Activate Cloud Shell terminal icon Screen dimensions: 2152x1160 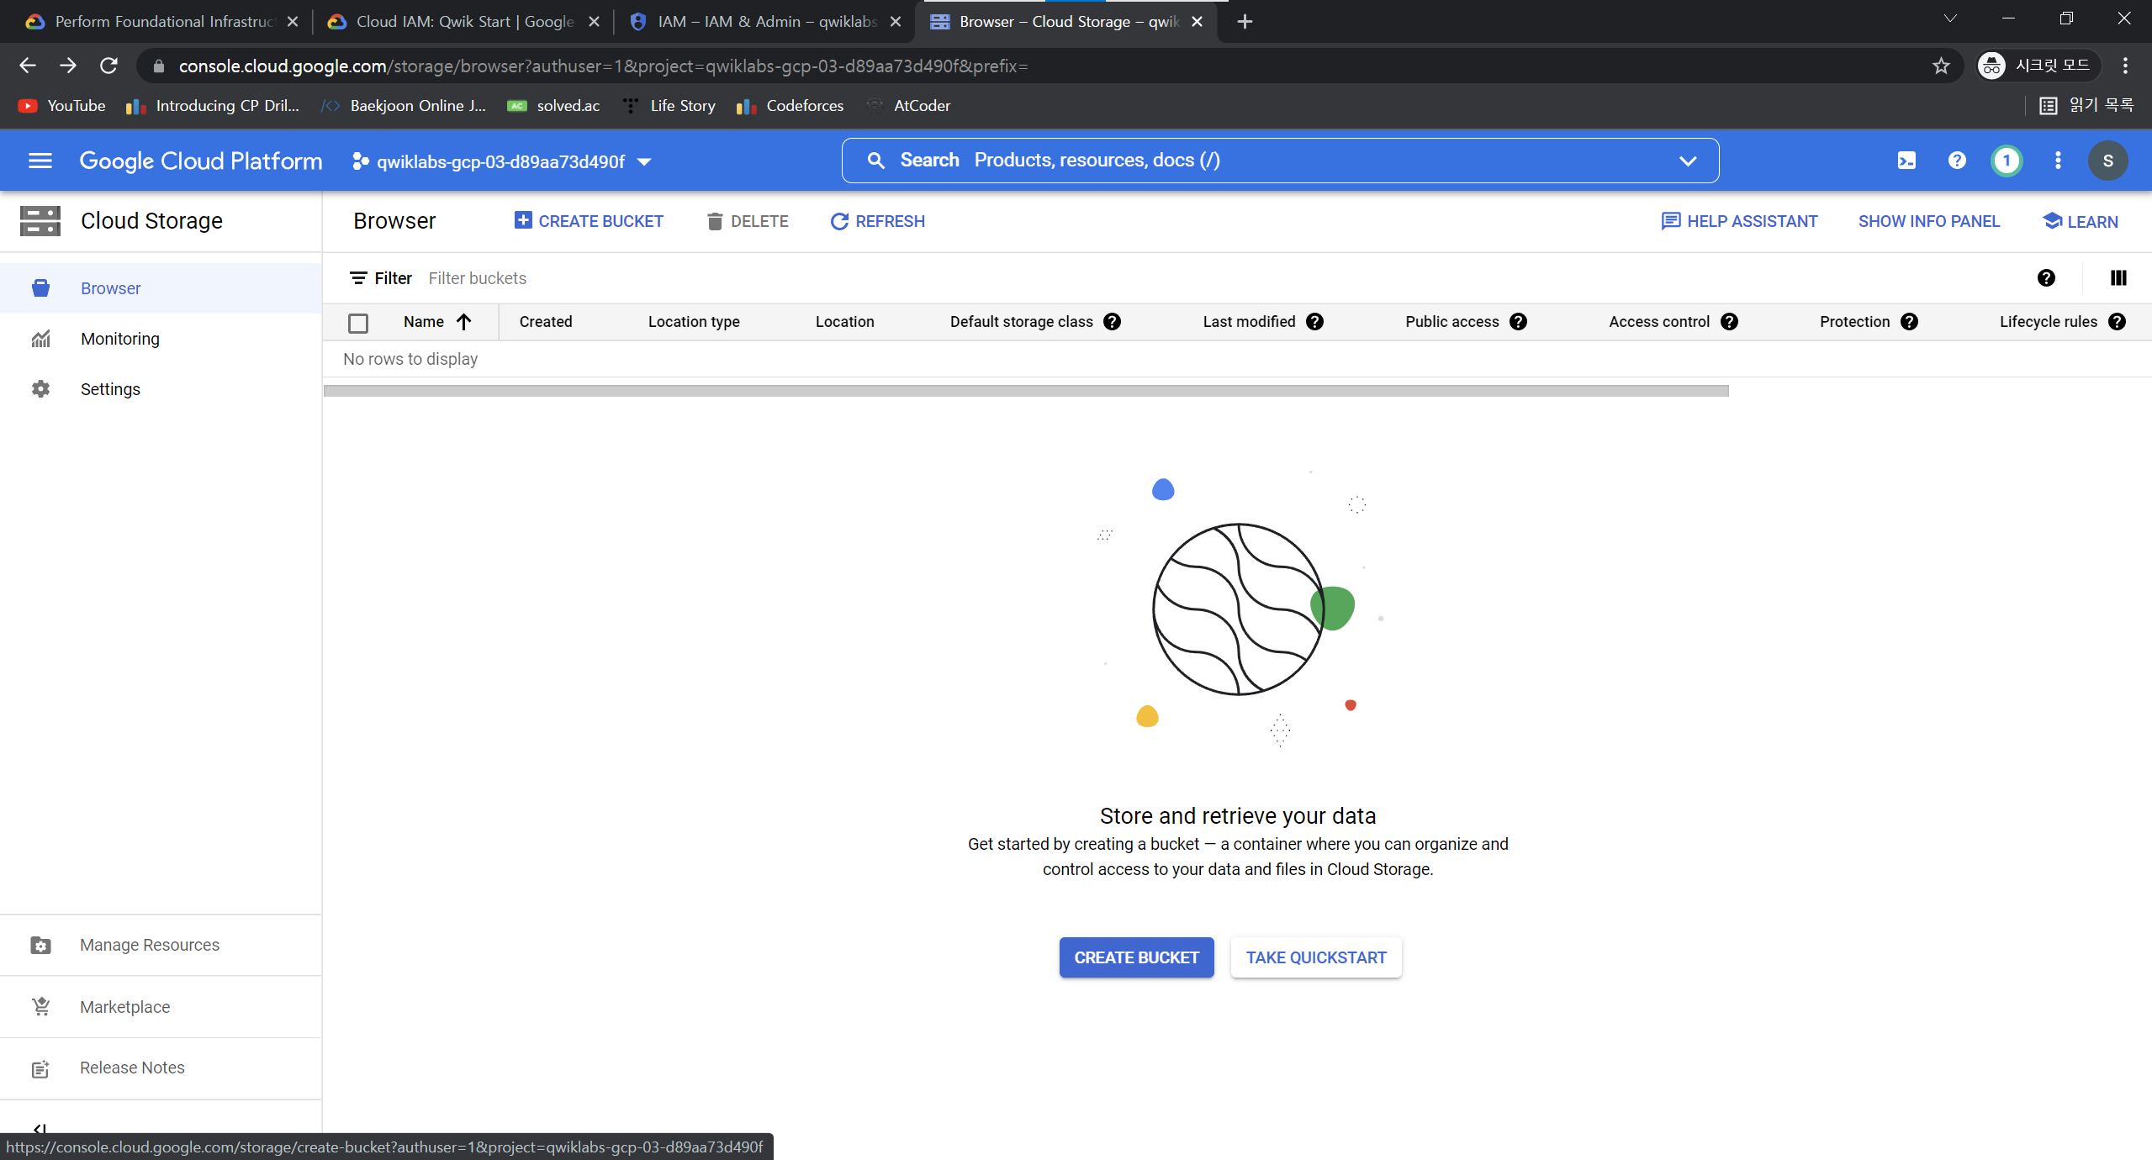1906,161
